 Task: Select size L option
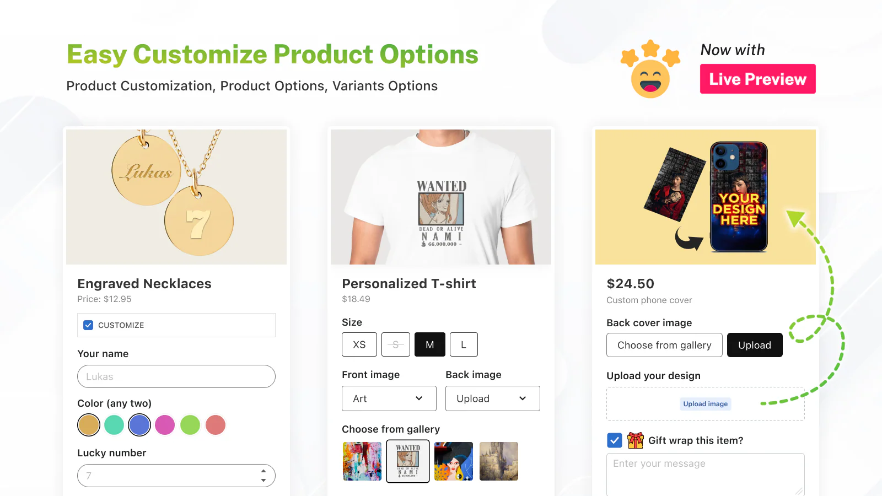464,344
